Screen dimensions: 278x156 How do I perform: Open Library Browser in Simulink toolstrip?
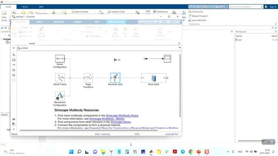click(42, 32)
